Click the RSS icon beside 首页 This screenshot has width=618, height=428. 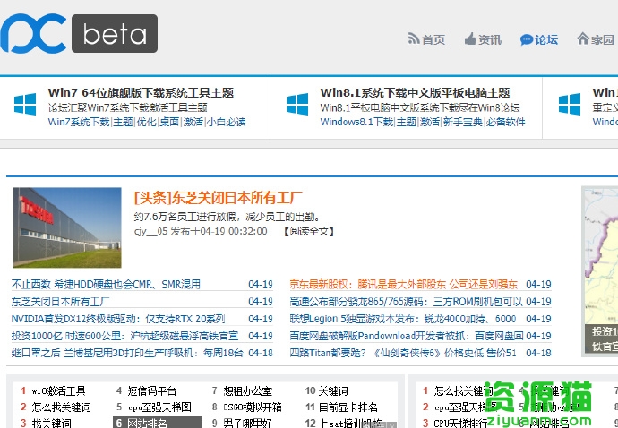click(414, 39)
